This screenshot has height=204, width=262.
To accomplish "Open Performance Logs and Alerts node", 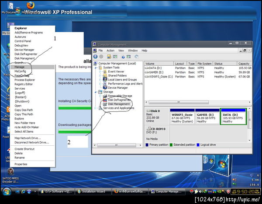I will [x=125, y=84].
